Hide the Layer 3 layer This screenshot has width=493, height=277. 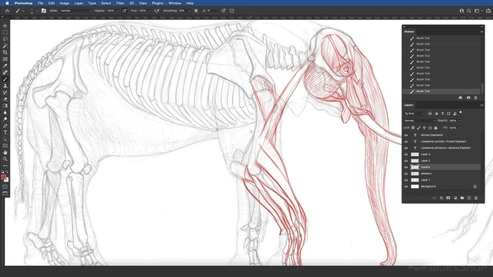pyautogui.click(x=406, y=155)
